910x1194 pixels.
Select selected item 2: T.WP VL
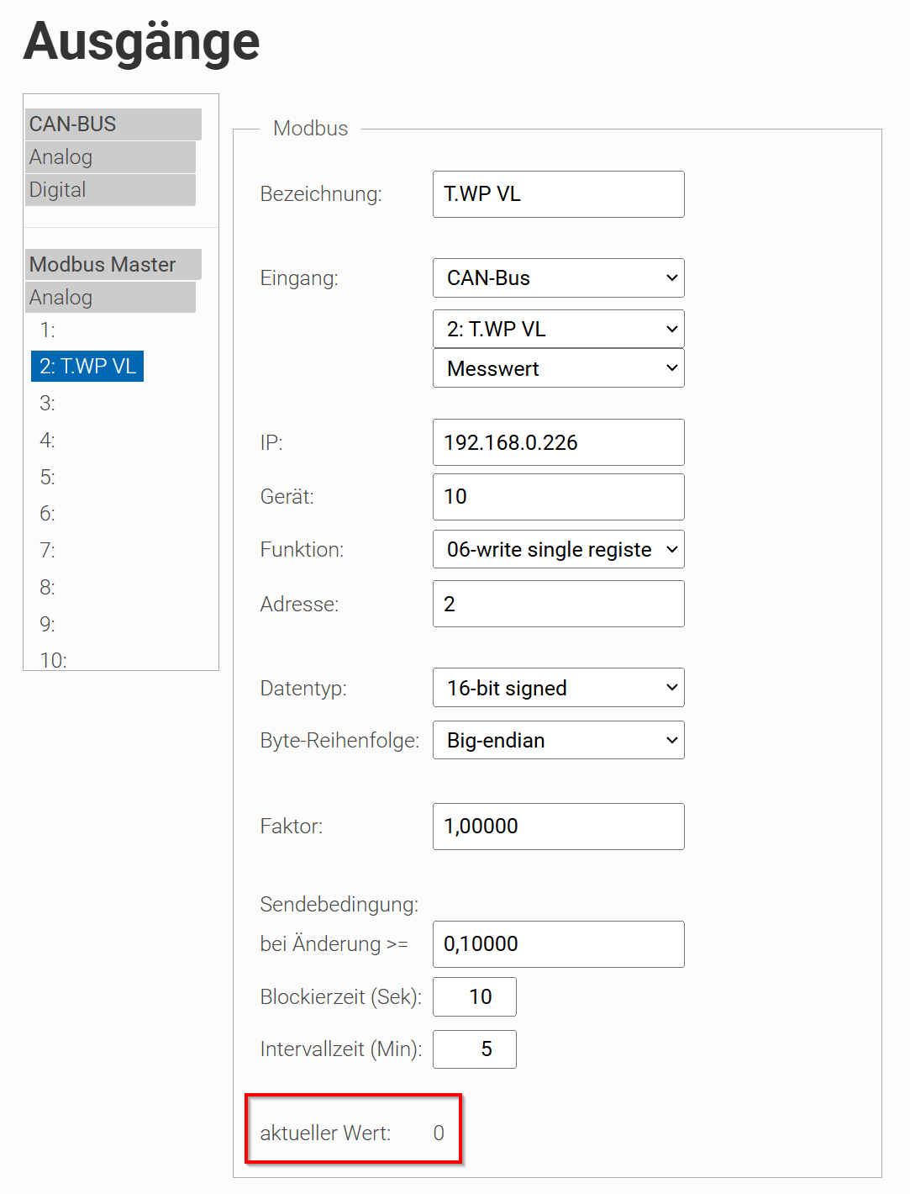tap(87, 367)
